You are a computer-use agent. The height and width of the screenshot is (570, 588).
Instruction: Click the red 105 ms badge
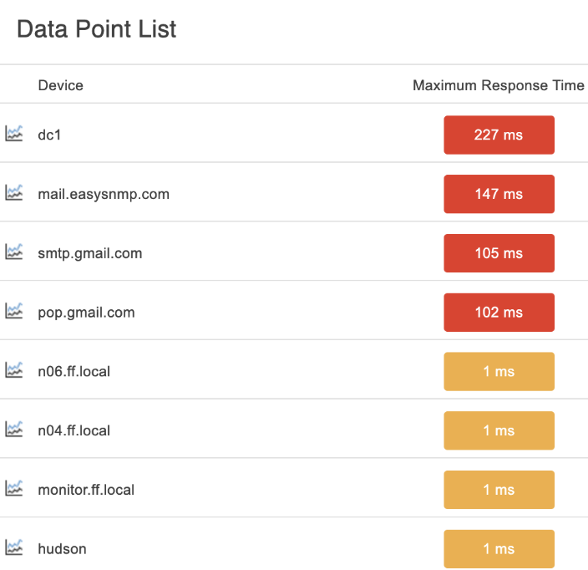click(x=499, y=253)
